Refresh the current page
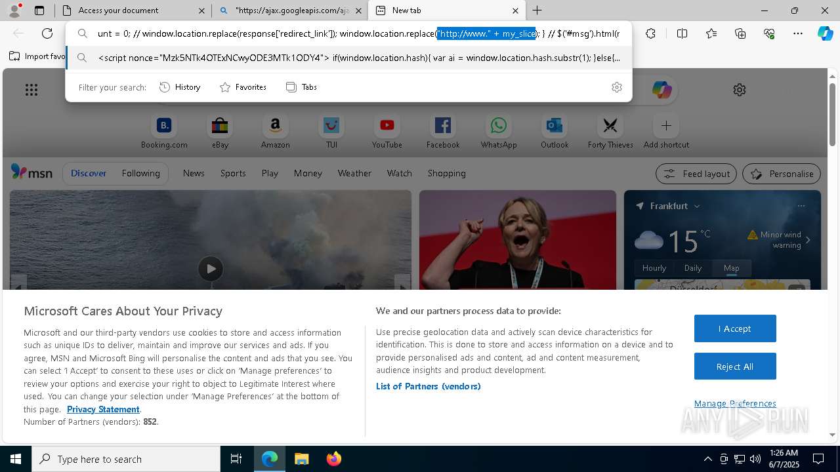This screenshot has width=840, height=472. click(x=47, y=33)
